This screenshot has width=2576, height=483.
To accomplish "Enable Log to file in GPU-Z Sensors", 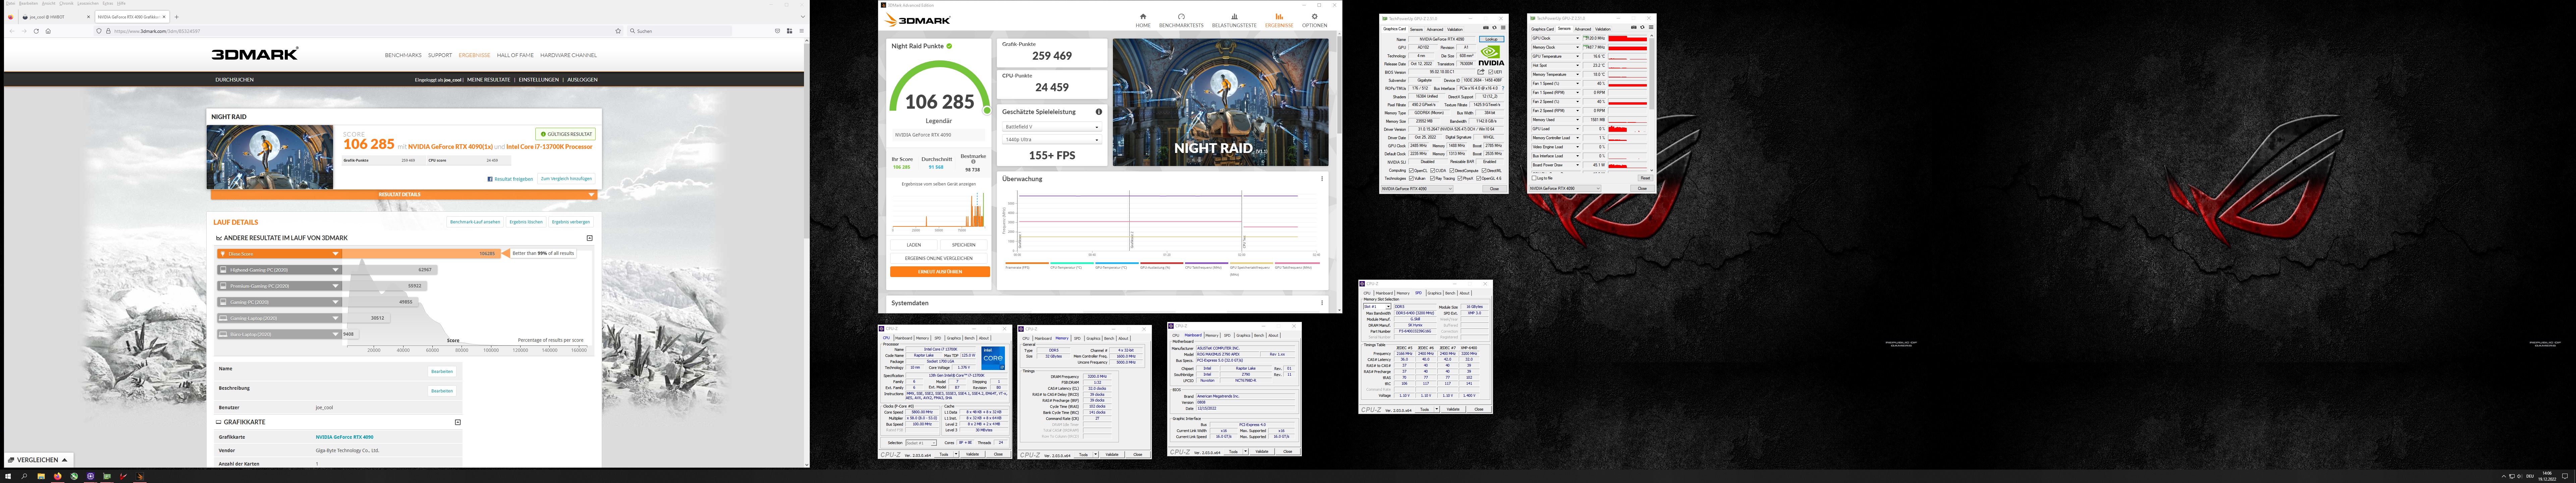I will 1534,178.
